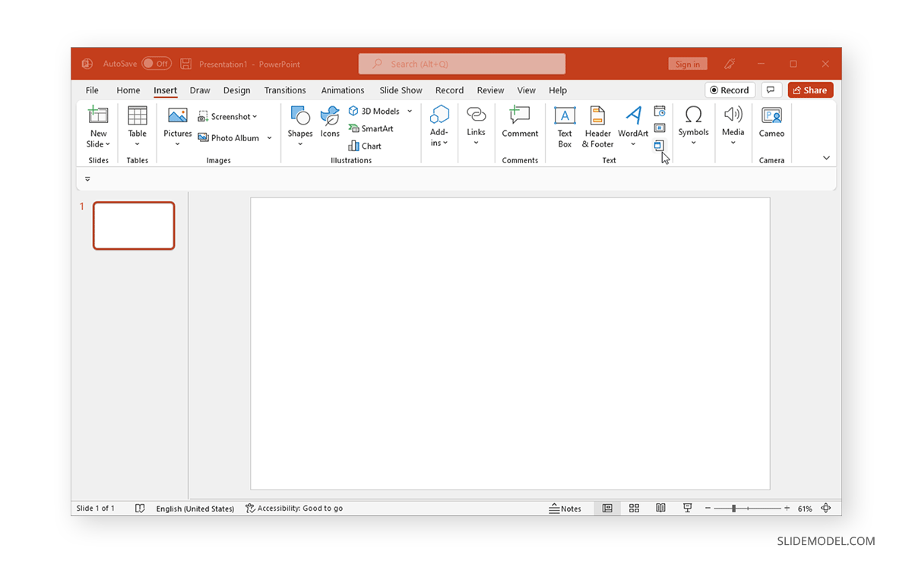Click the Share button
Screen dimensions: 912x564
tap(810, 90)
